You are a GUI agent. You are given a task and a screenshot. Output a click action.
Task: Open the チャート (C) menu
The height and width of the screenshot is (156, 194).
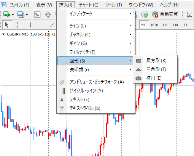point(89,5)
